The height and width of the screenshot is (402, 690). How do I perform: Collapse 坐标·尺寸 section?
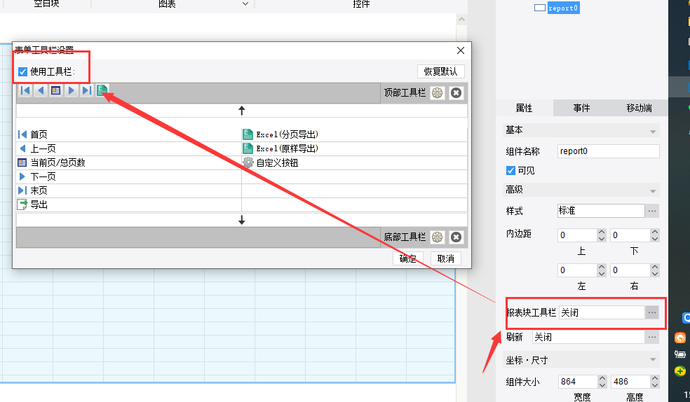[x=653, y=360]
